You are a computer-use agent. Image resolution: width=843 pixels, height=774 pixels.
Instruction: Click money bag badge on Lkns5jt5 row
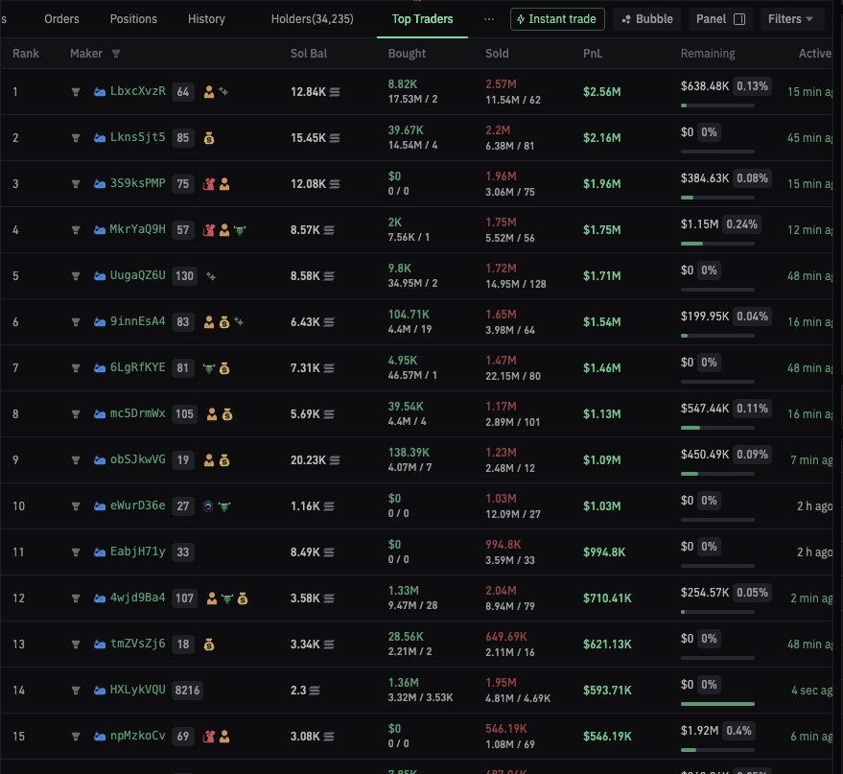pyautogui.click(x=209, y=138)
